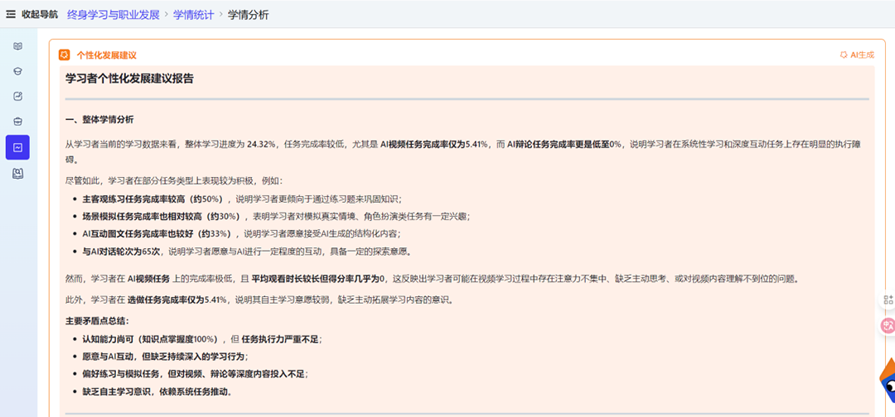Open the open-book icon in sidebar
Screen dimensions: 895x417
pos(17,46)
